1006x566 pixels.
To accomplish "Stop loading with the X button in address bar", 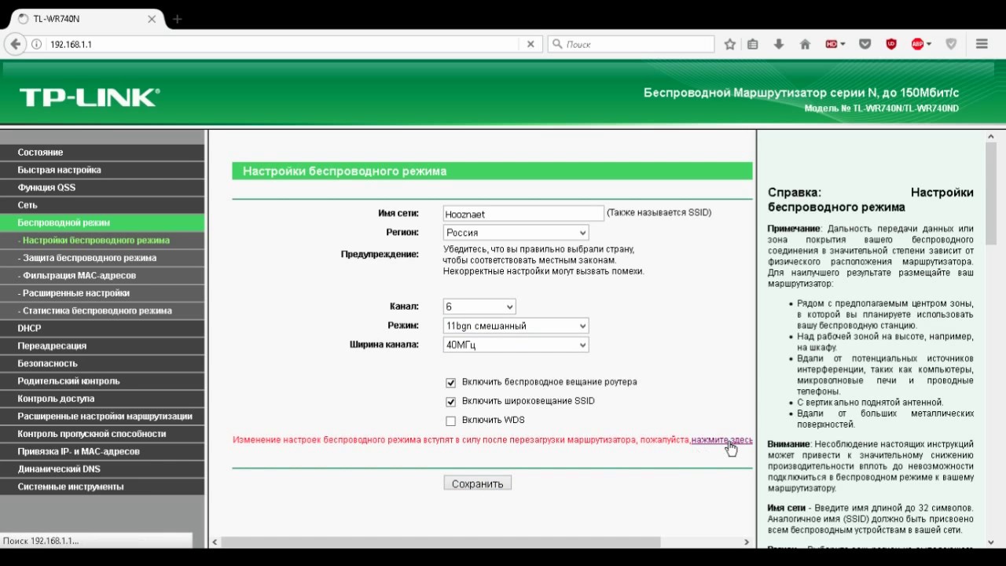I will (531, 44).
